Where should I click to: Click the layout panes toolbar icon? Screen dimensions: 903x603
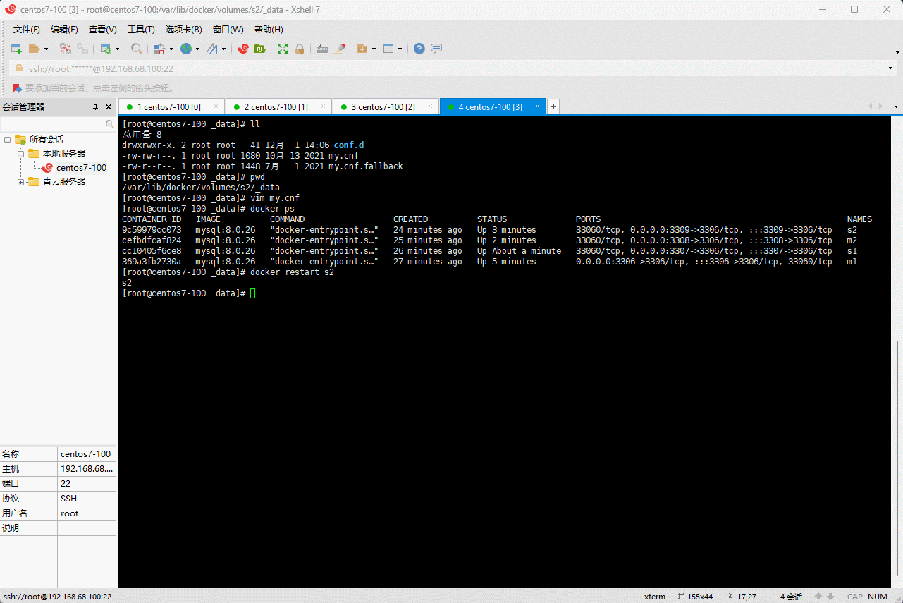click(388, 49)
